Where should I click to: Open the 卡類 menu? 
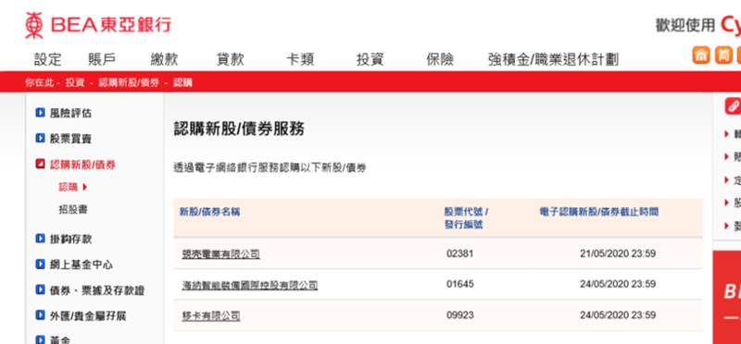tap(300, 59)
